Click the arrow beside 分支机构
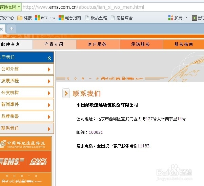 coord(49,93)
